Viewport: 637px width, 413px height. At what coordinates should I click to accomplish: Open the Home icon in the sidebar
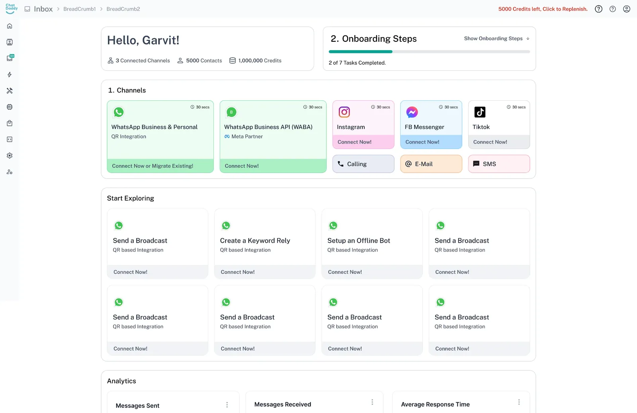click(x=10, y=26)
